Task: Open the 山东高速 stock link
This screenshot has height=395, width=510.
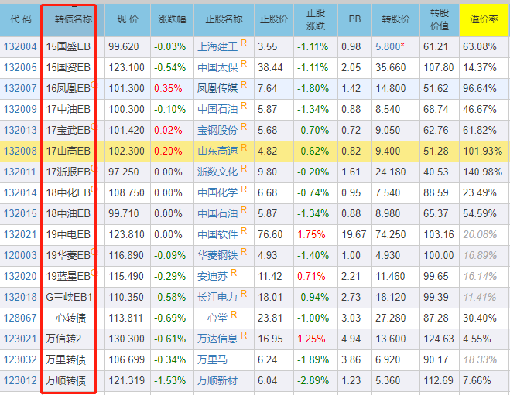Action: [x=217, y=151]
